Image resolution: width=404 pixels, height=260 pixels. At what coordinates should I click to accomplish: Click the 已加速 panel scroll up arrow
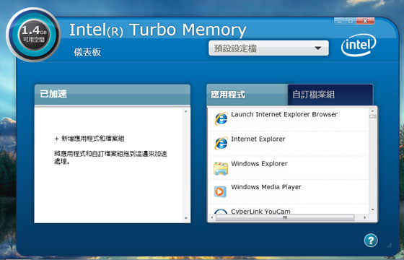point(186,111)
